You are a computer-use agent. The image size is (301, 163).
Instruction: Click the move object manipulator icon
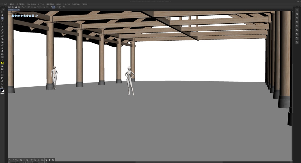click(x=22, y=16)
